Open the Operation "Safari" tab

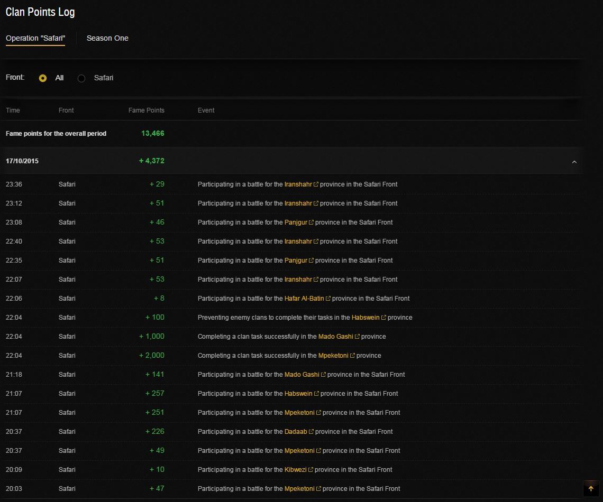pyautogui.click(x=35, y=38)
